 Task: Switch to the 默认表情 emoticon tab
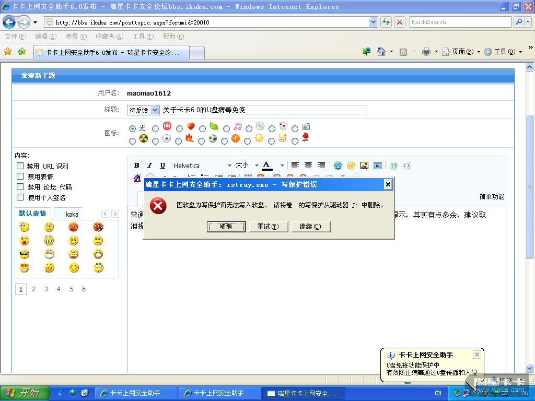coord(32,214)
